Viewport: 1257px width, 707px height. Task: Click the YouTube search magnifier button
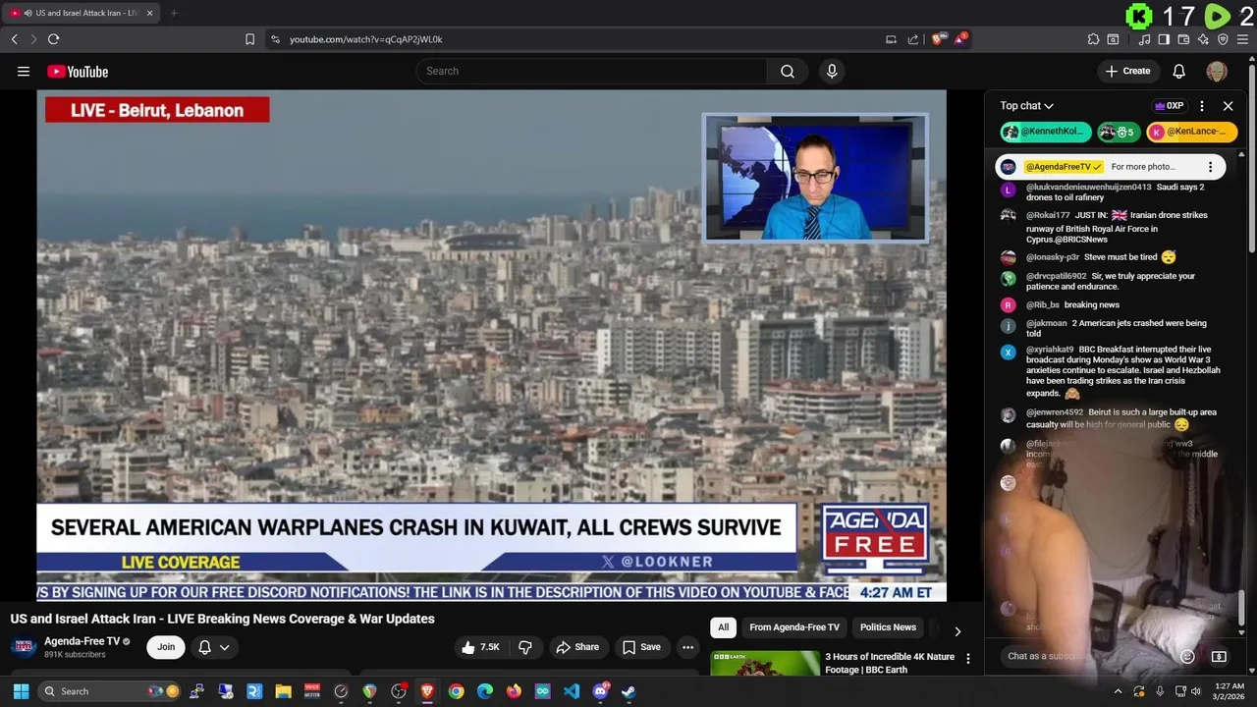tap(788, 71)
